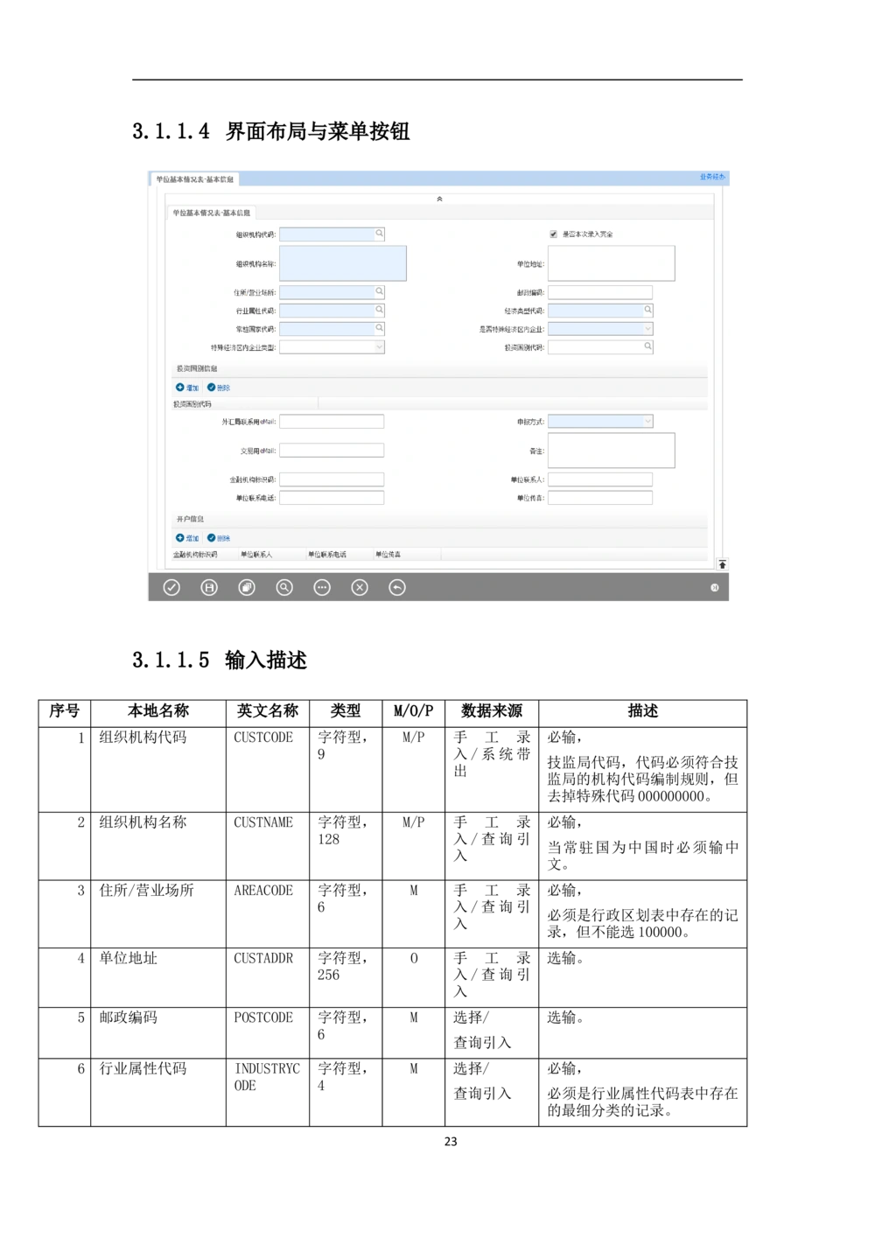Click the scroll-to-top arrow icon
The height and width of the screenshot is (1238, 875).
click(722, 564)
